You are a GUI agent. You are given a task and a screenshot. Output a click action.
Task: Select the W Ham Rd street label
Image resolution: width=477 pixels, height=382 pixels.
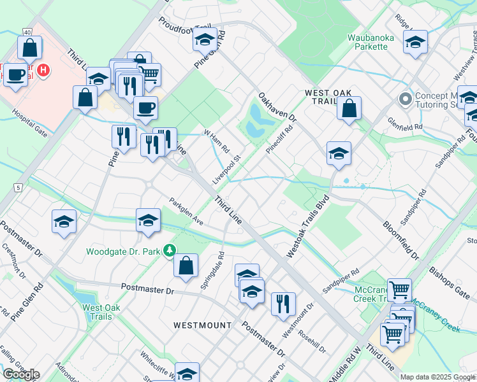coord(217,141)
